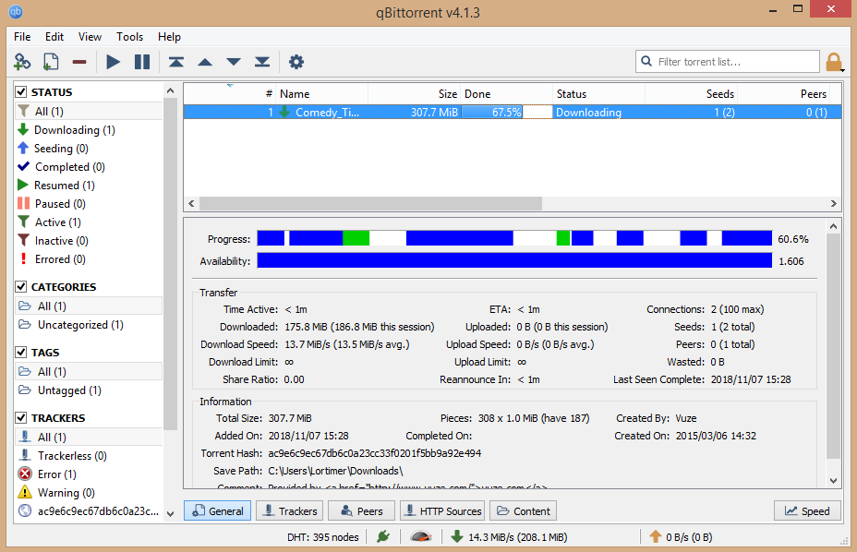This screenshot has width=857, height=552.
Task: Open options with the gear icon
Action: point(296,62)
